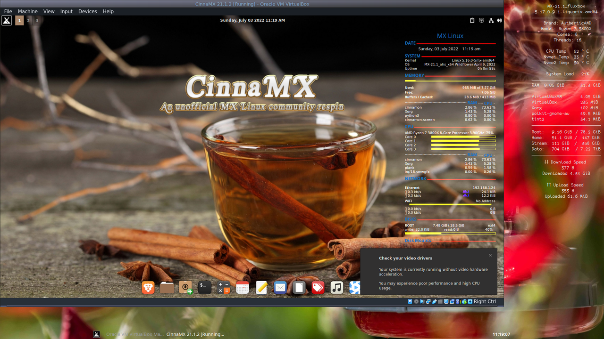This screenshot has height=339, width=604.
Task: Click the System Load 21% host conky line
Action: tap(567, 74)
